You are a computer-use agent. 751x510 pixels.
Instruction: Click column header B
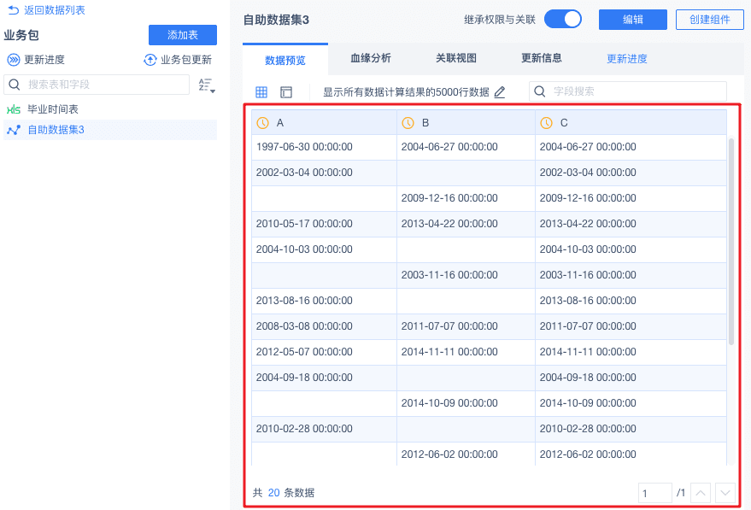point(466,123)
